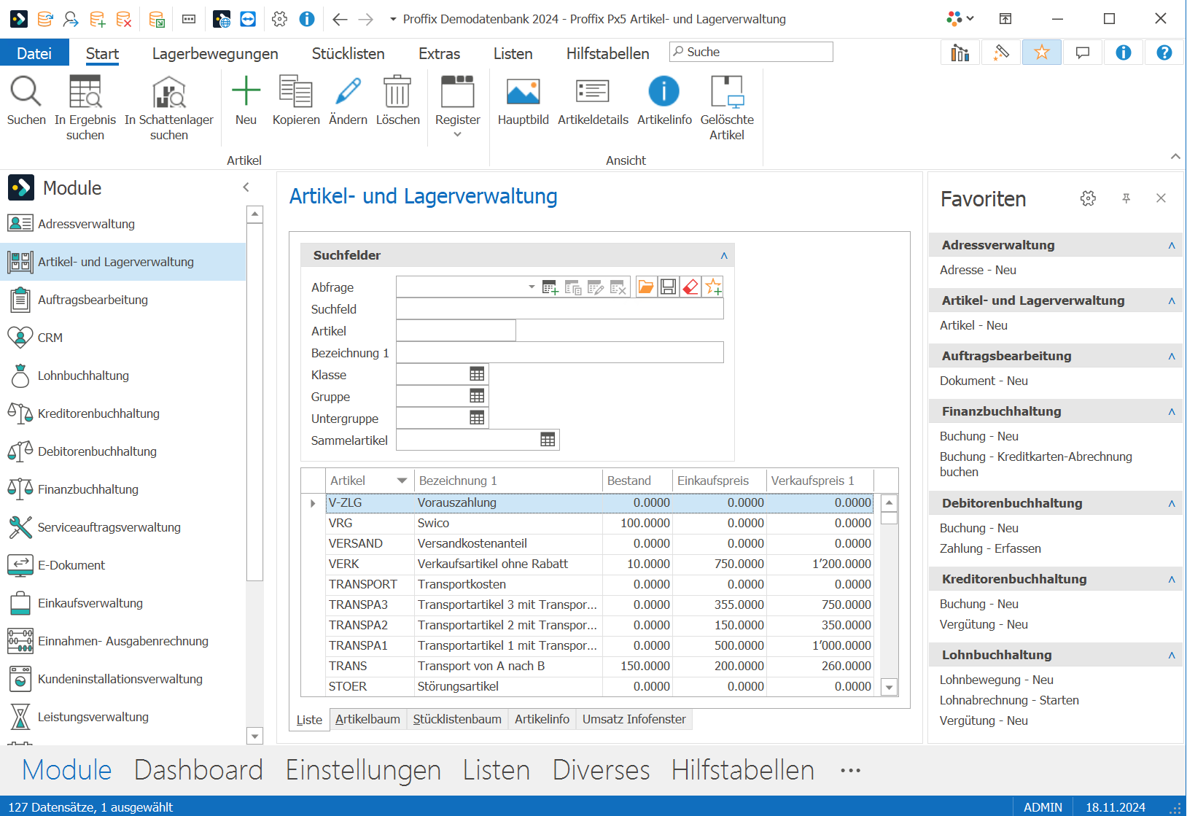Select row TRANSPORT Transportkosten
The height and width of the screenshot is (816, 1187).
(599, 584)
